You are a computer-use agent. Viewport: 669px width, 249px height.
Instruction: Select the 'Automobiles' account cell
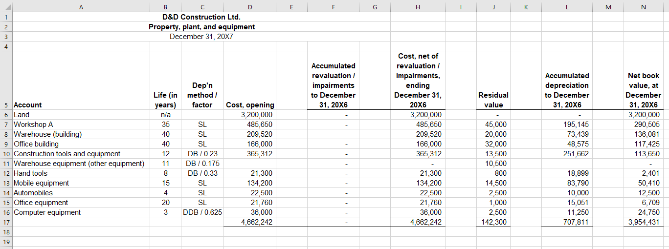tap(81, 193)
